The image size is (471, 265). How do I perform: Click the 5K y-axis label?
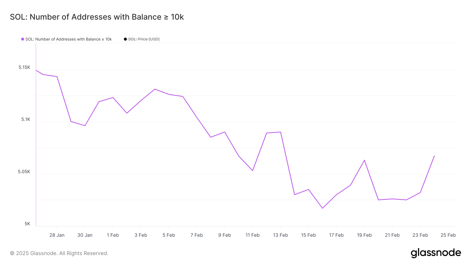pyautogui.click(x=27, y=224)
